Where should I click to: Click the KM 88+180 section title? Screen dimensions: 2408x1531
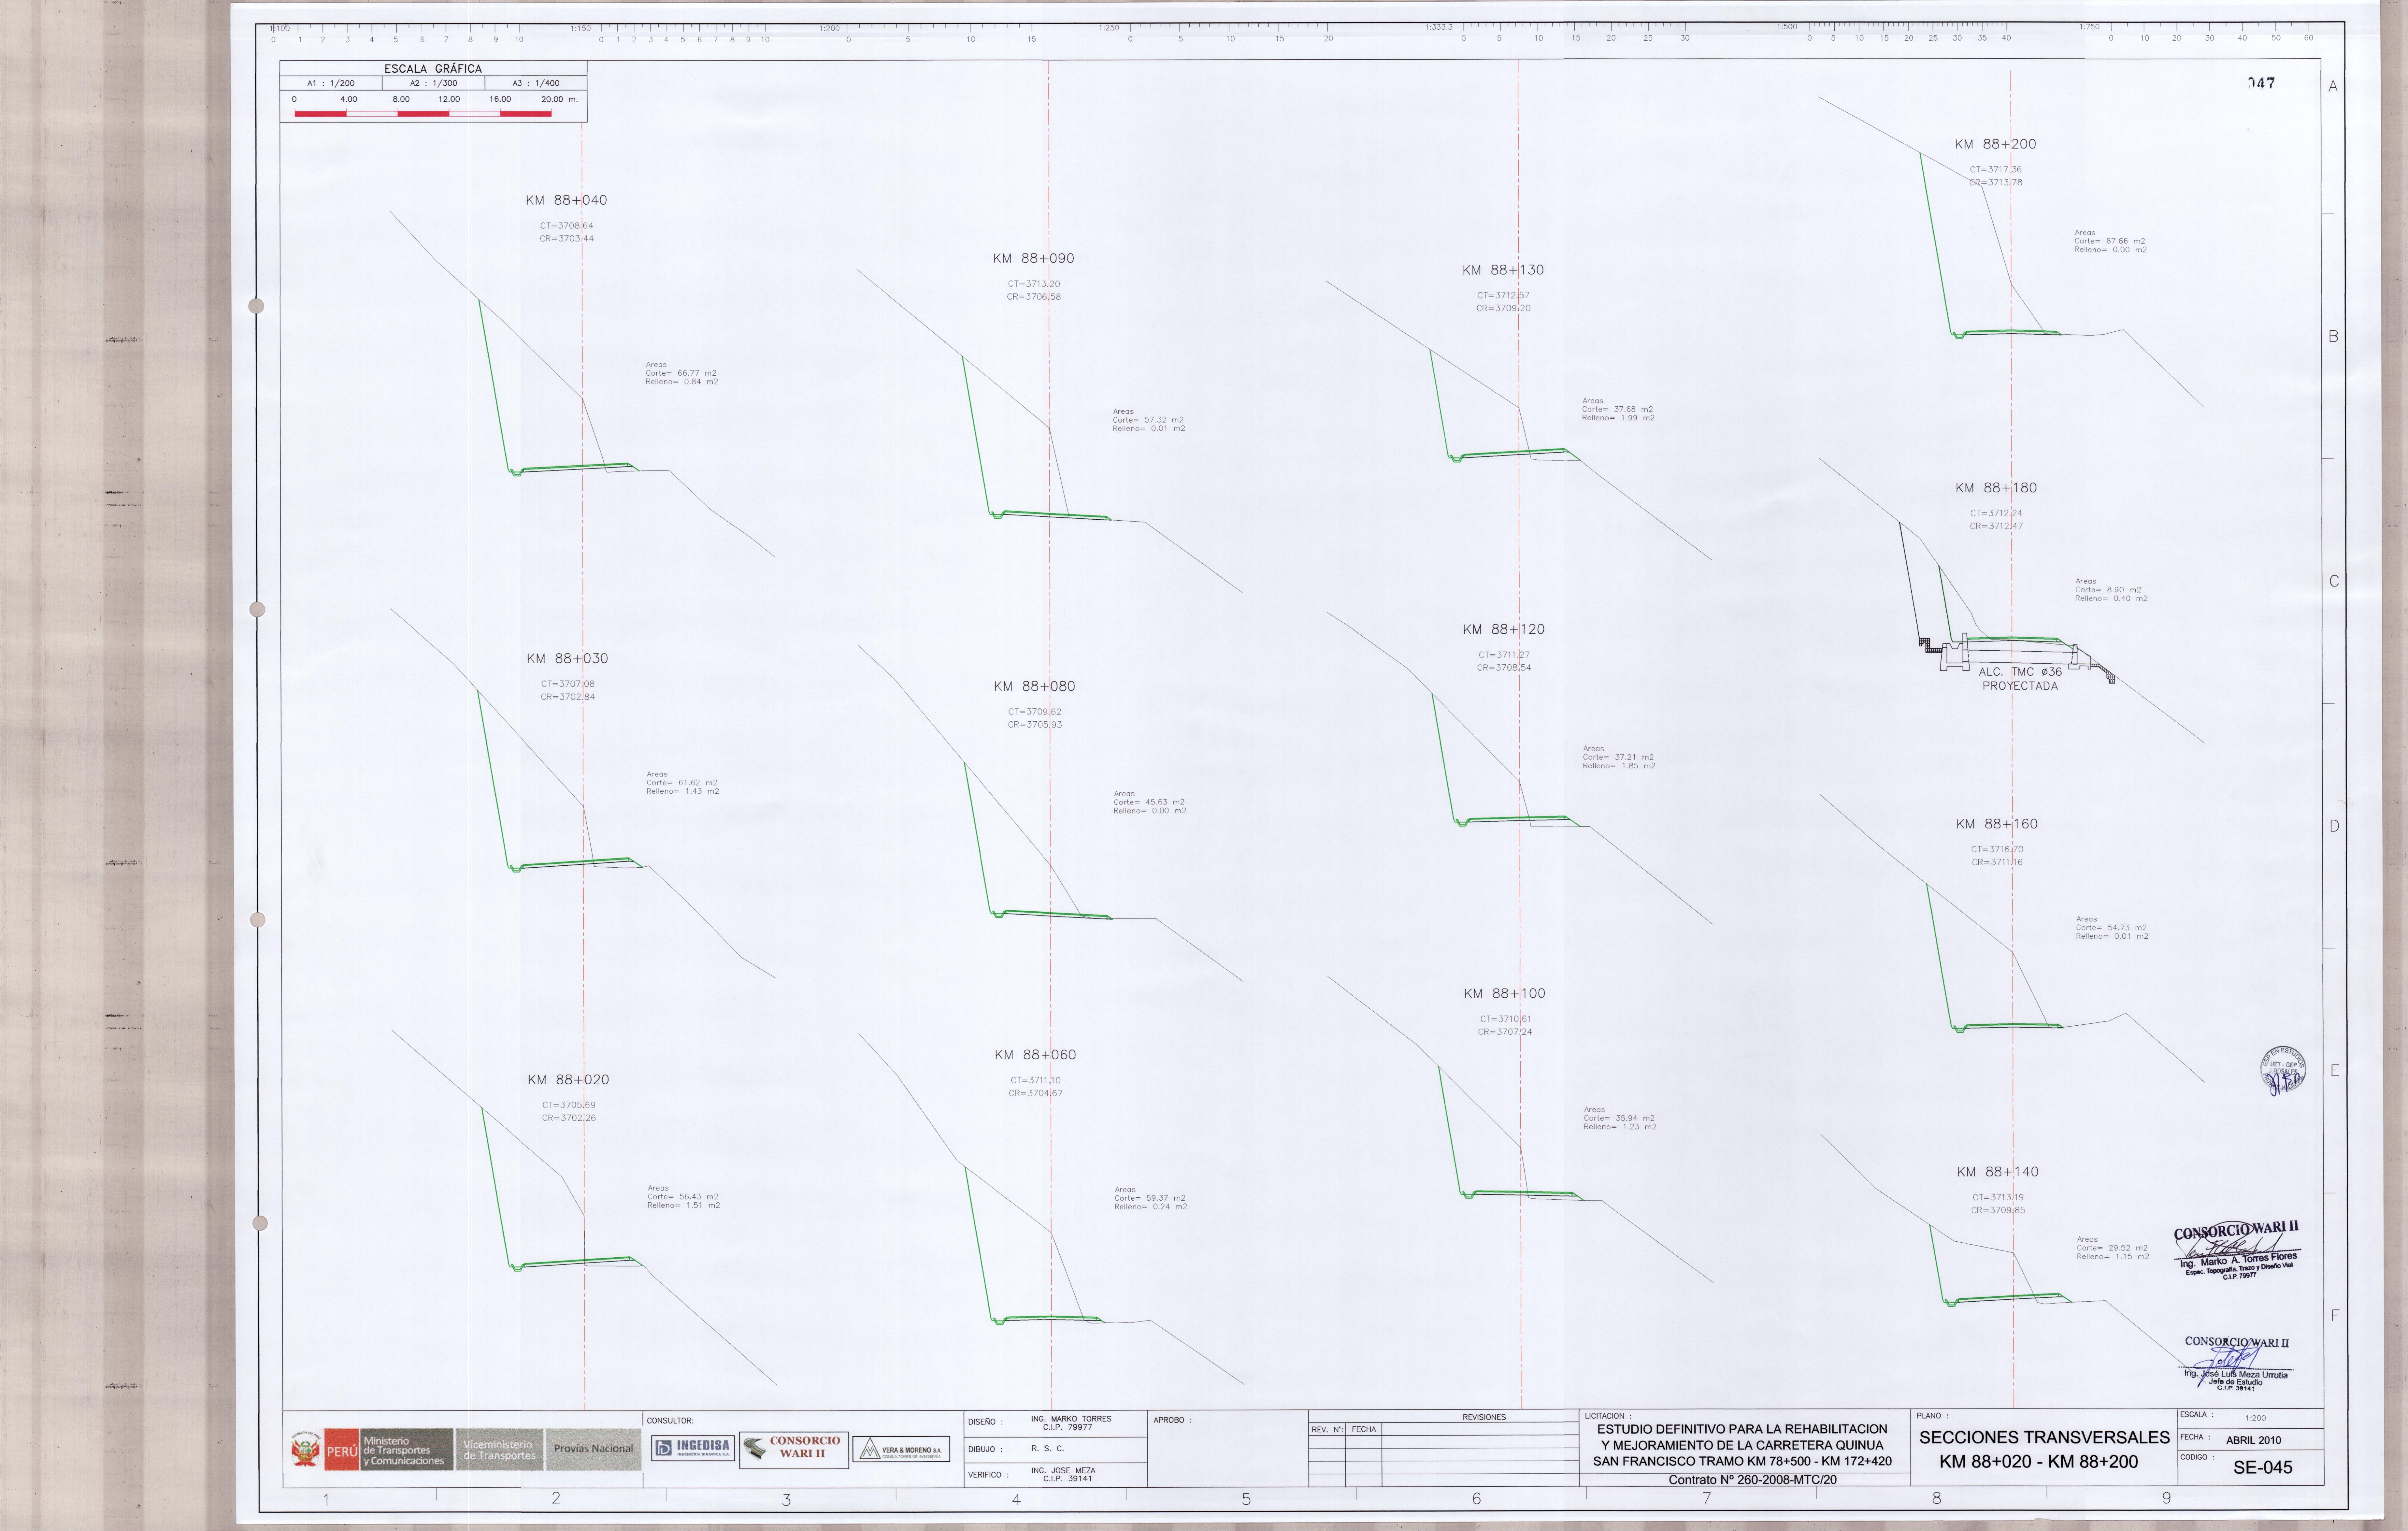pyautogui.click(x=1996, y=488)
